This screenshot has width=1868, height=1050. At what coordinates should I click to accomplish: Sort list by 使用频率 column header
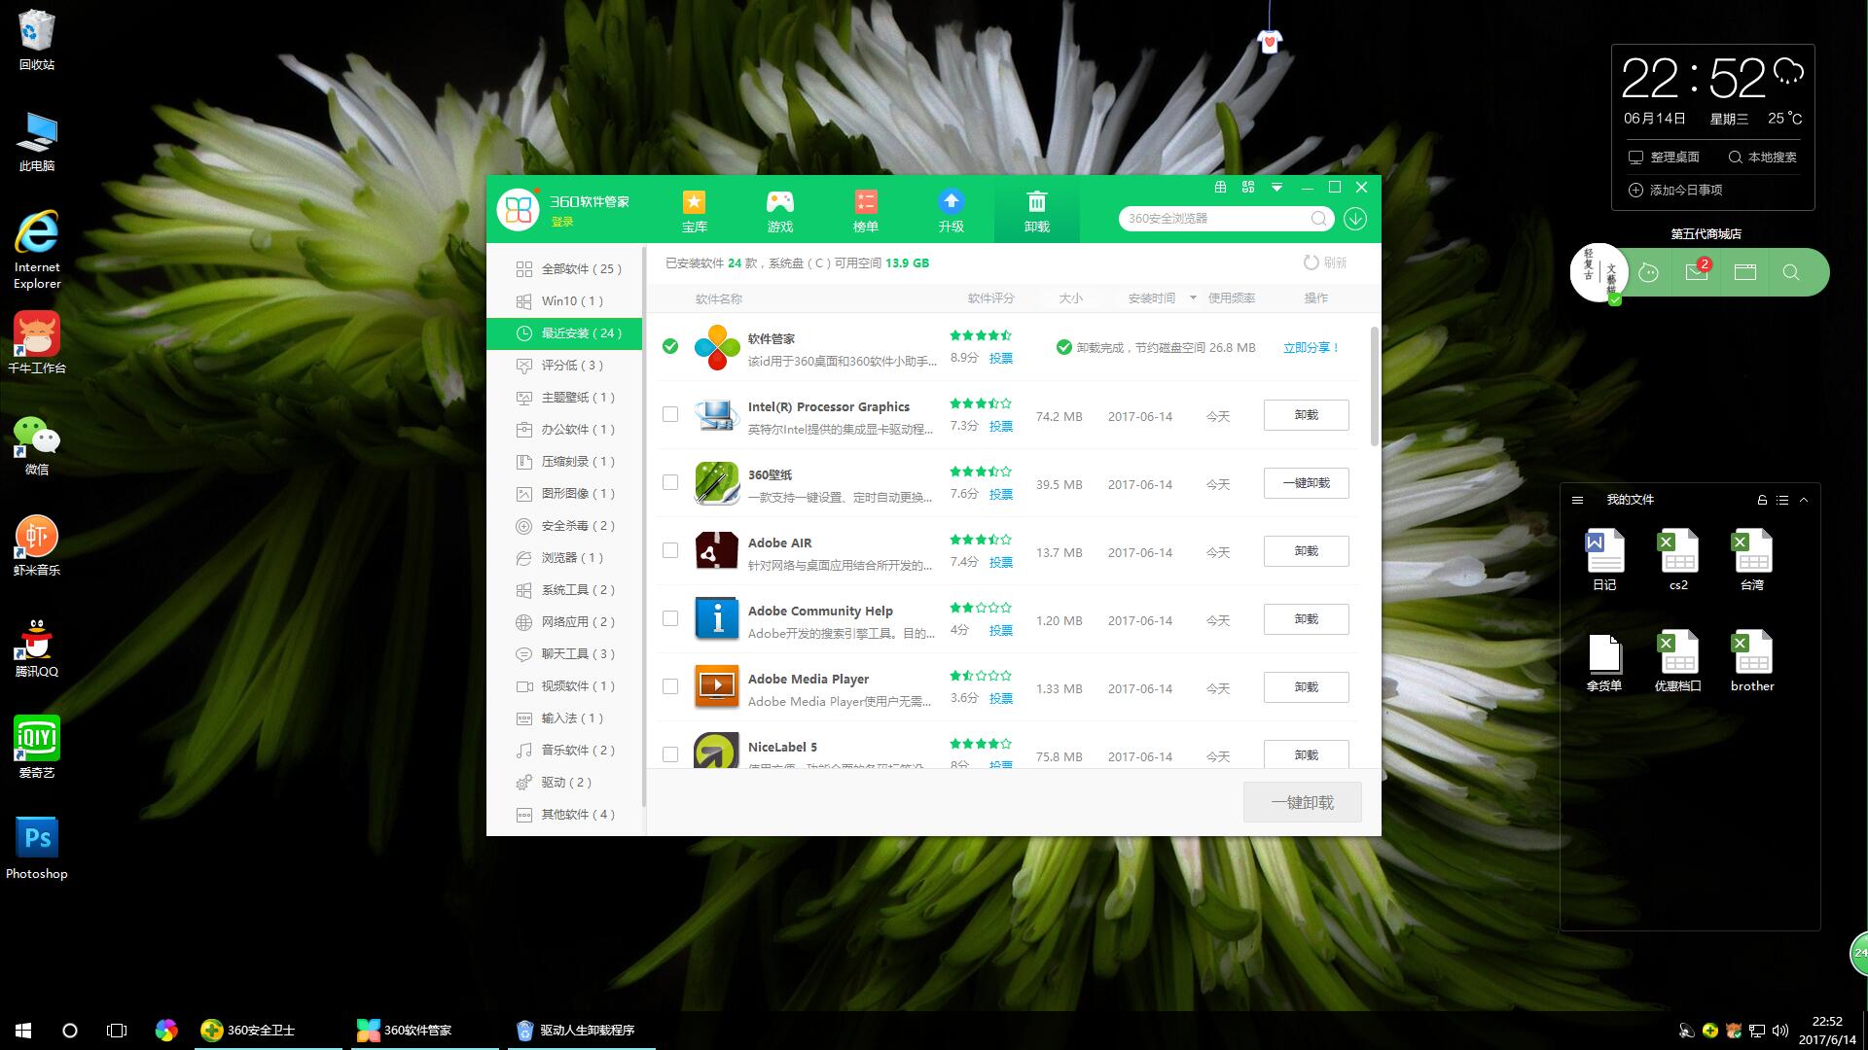click(x=1231, y=297)
